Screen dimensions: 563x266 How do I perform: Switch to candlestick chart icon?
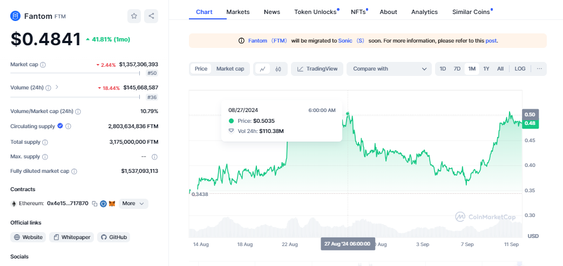(x=278, y=69)
